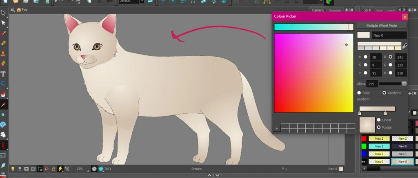Select the dotted rectangle tool
Image resolution: width=418 pixels, height=178 pixels.
3,155
